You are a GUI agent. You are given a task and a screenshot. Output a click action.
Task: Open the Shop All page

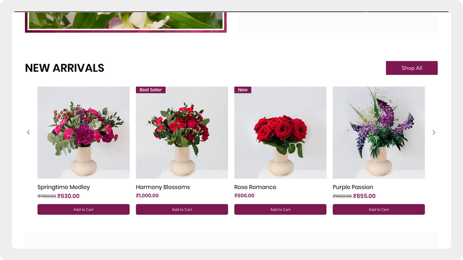pyautogui.click(x=412, y=68)
